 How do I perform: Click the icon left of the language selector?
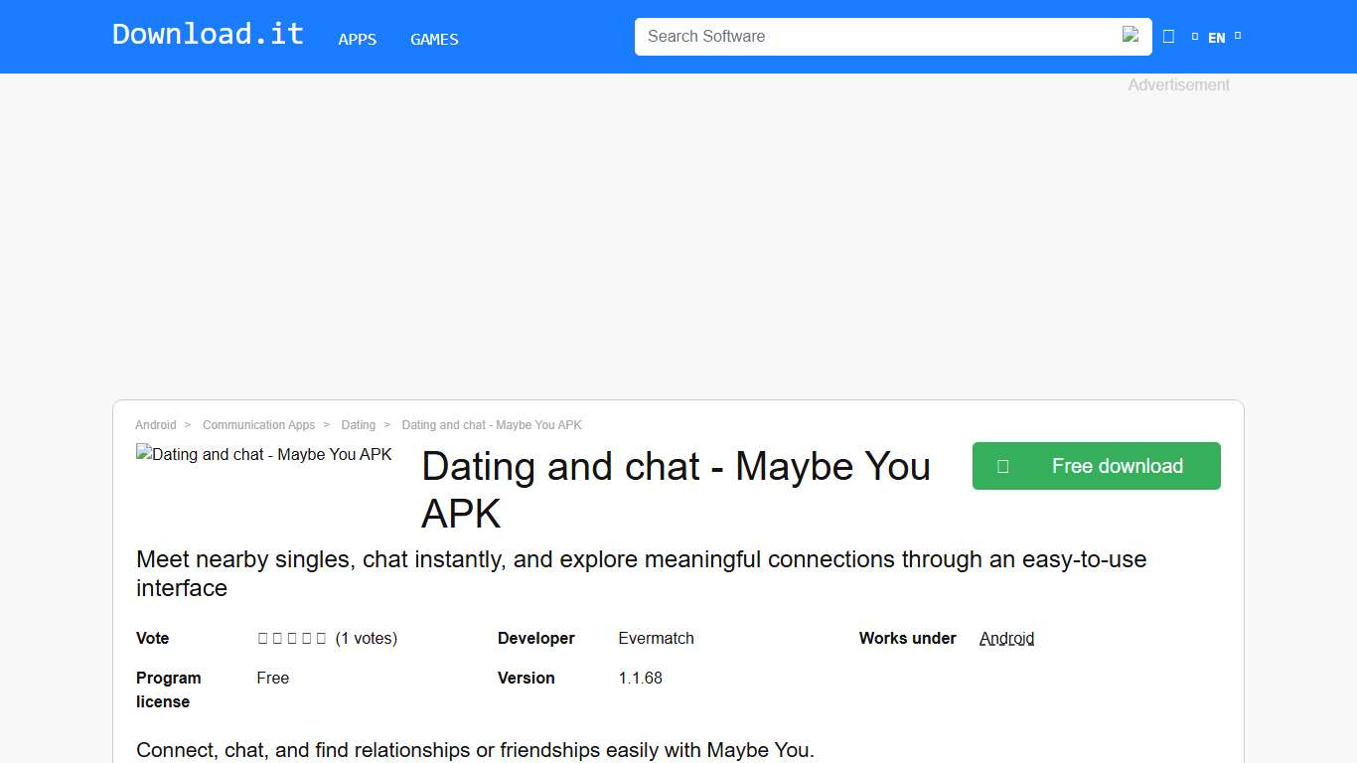click(1168, 36)
